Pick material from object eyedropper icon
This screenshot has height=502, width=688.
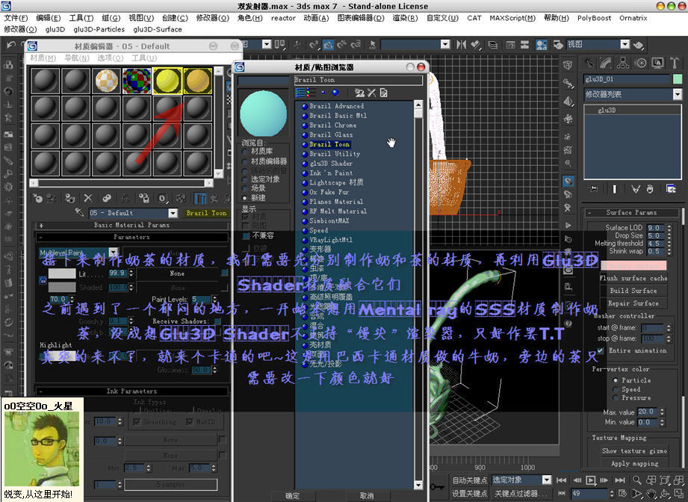[x=79, y=213]
